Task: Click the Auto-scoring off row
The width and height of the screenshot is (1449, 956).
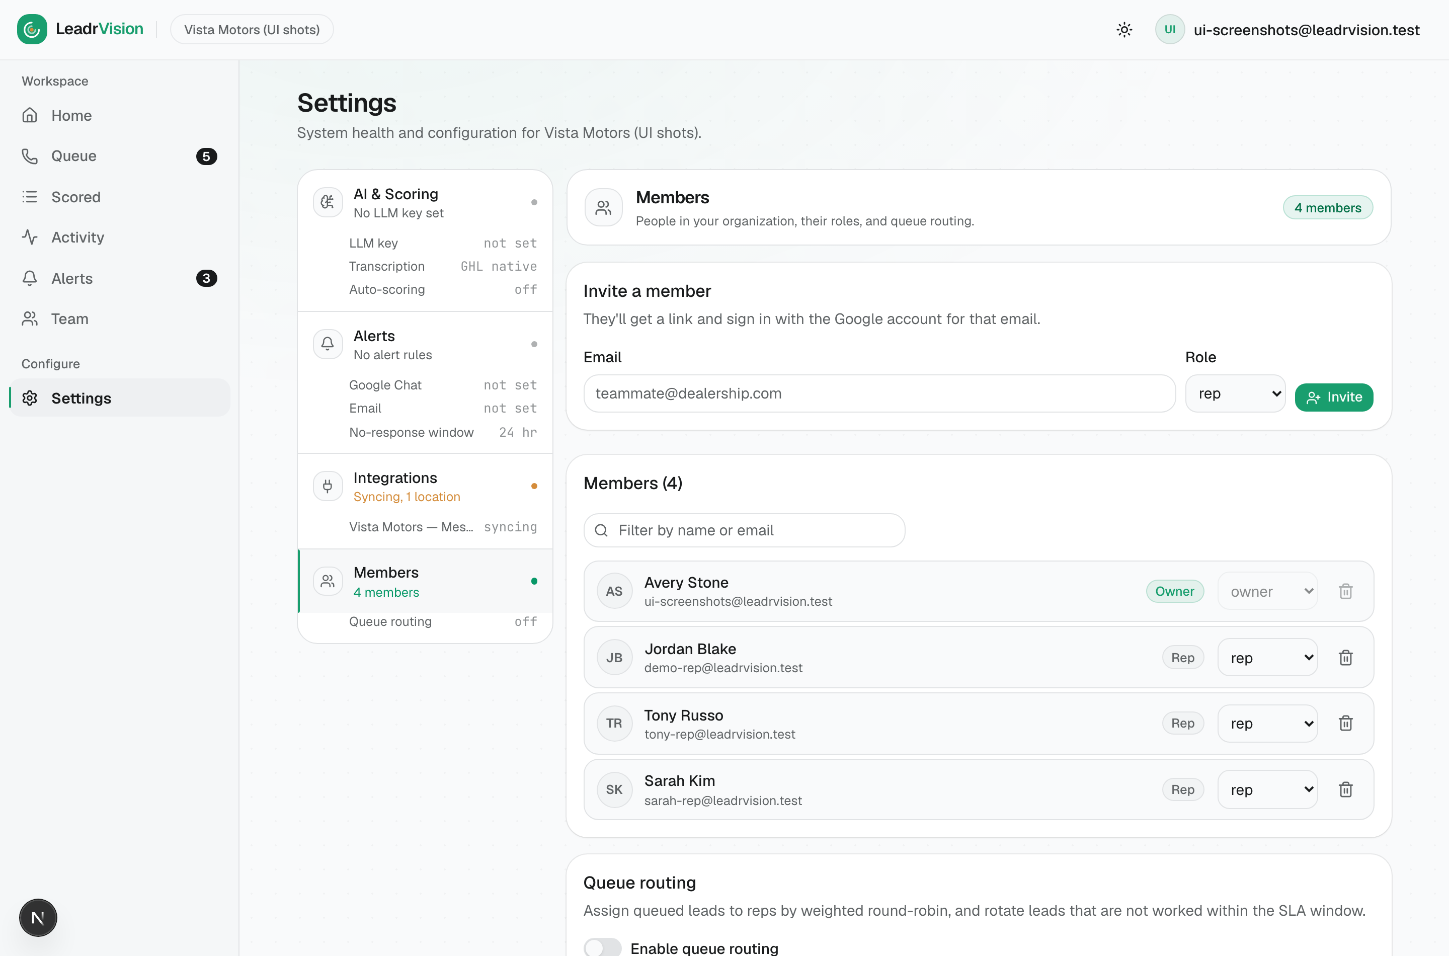Action: click(443, 290)
